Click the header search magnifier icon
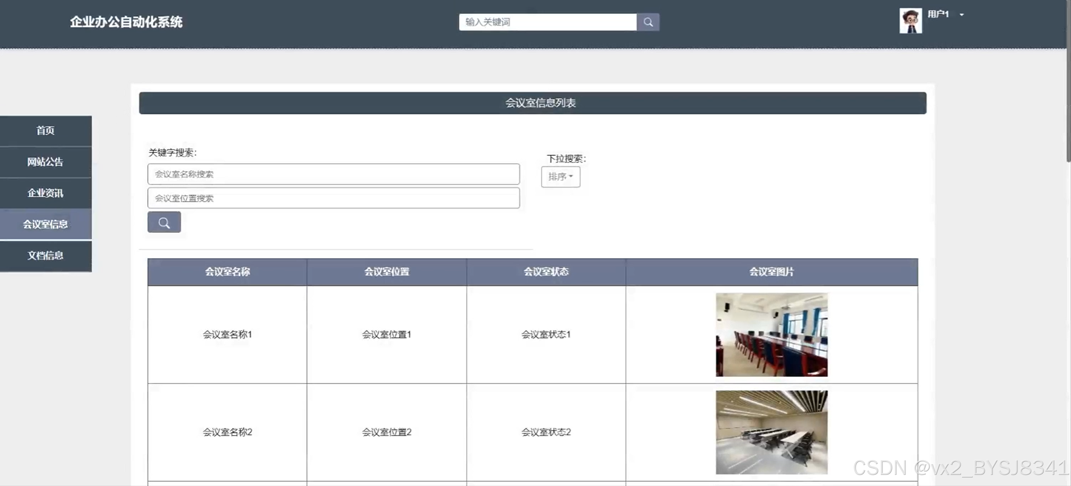This screenshot has height=486, width=1071. [647, 22]
